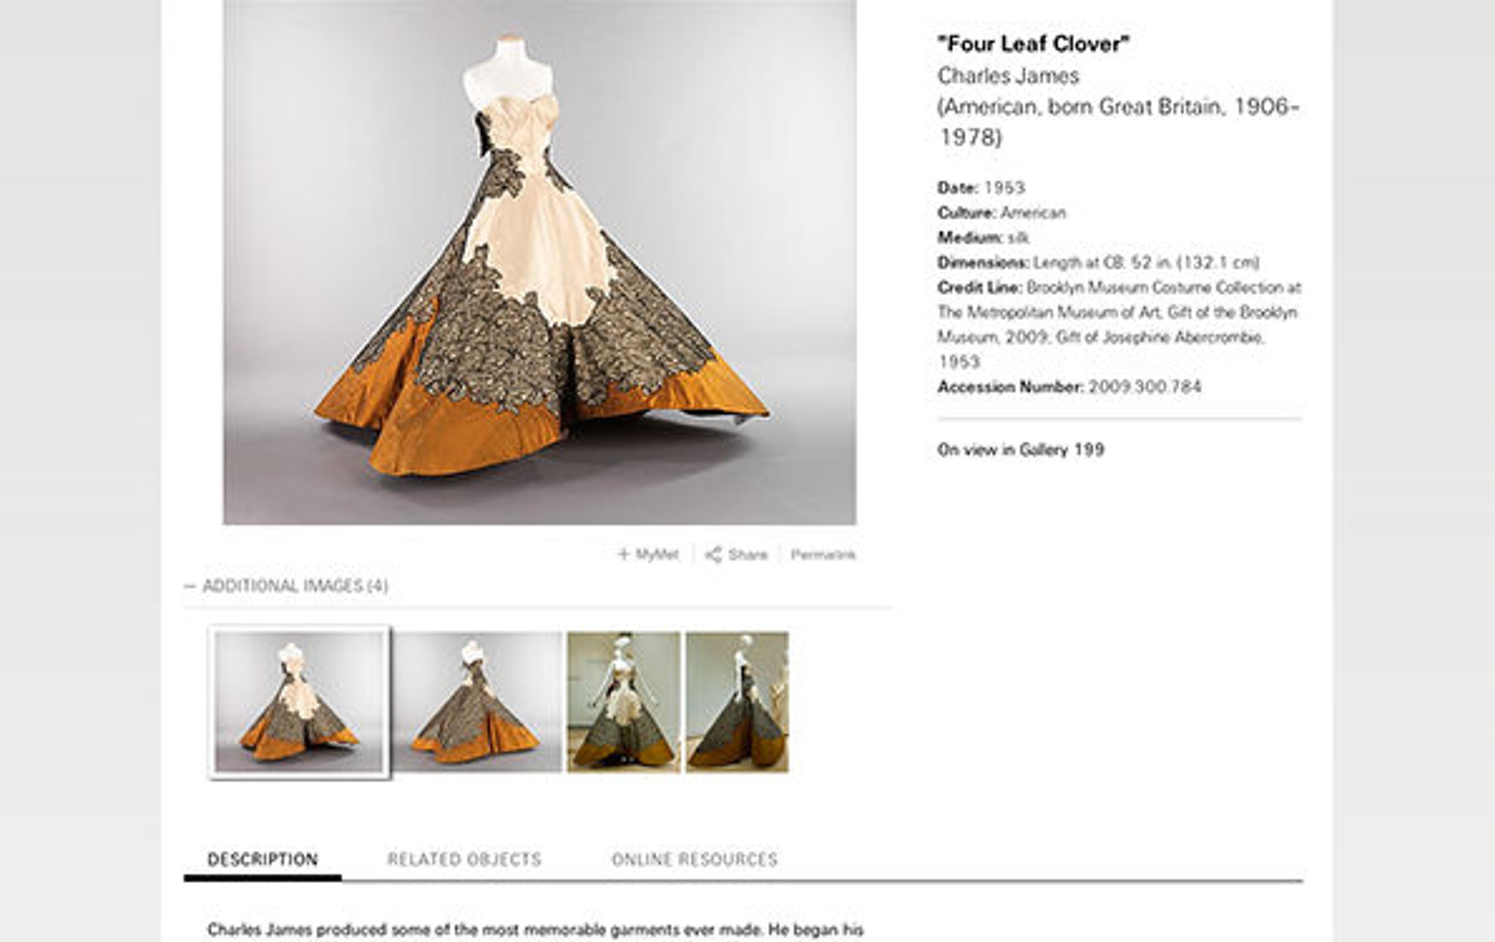The width and height of the screenshot is (1495, 942).
Task: Switch to the Related Objects tab
Action: 464,859
